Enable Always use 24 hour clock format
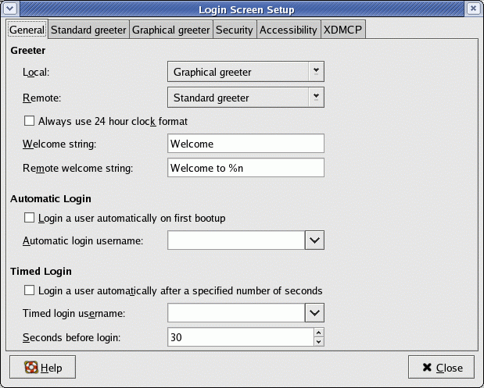The height and width of the screenshot is (388, 484). pyautogui.click(x=30, y=122)
